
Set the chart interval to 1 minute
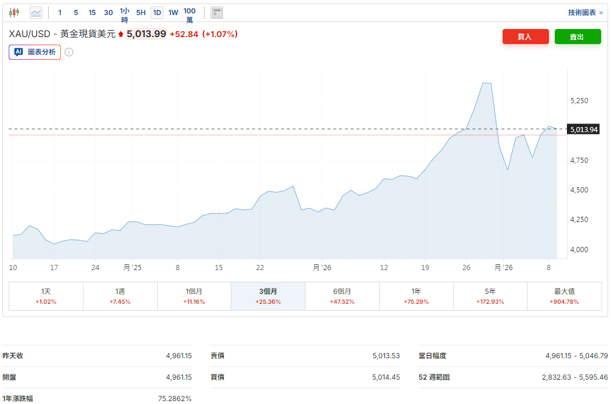pyautogui.click(x=60, y=13)
